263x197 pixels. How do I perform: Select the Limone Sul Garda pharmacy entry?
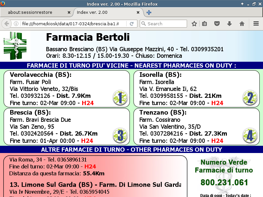[x=95, y=184]
